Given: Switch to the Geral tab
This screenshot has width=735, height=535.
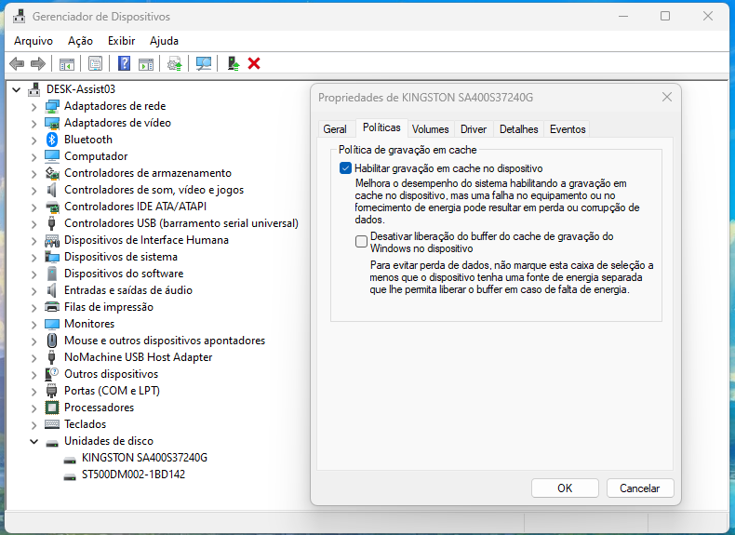Looking at the screenshot, I should [x=335, y=129].
